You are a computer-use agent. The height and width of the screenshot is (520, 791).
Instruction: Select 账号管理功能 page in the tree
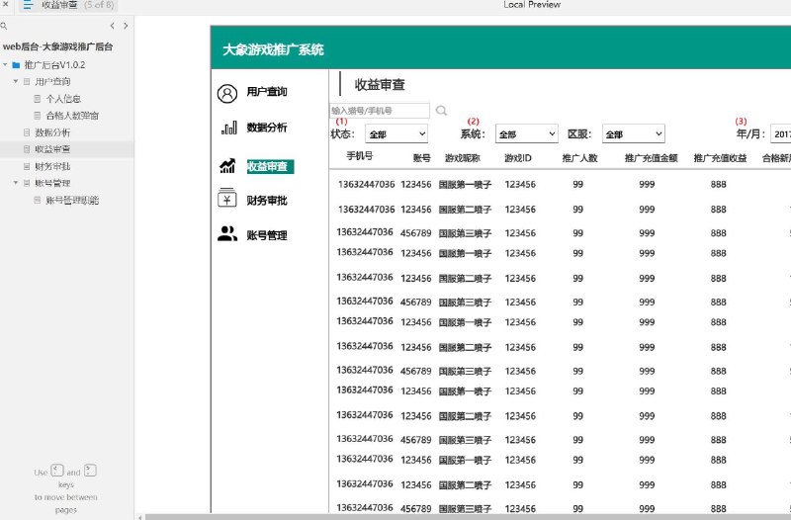72,201
